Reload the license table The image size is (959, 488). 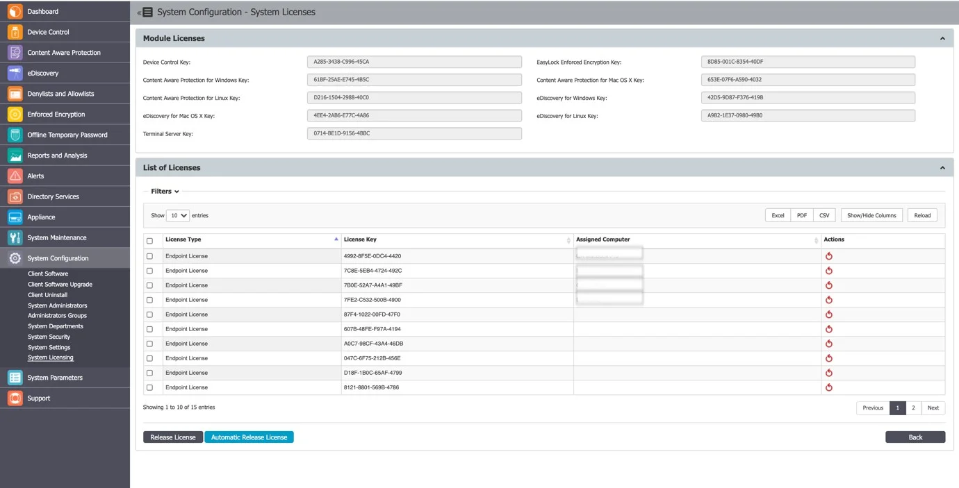tap(922, 215)
